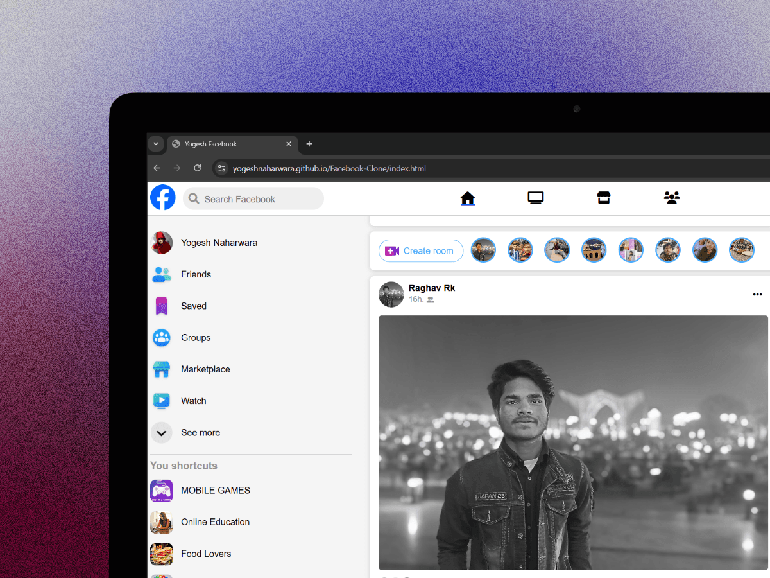Open the Saved link
The height and width of the screenshot is (578, 770).
[194, 306]
